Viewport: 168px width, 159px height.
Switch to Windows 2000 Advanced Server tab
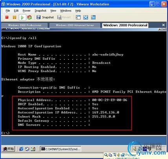point(75,25)
